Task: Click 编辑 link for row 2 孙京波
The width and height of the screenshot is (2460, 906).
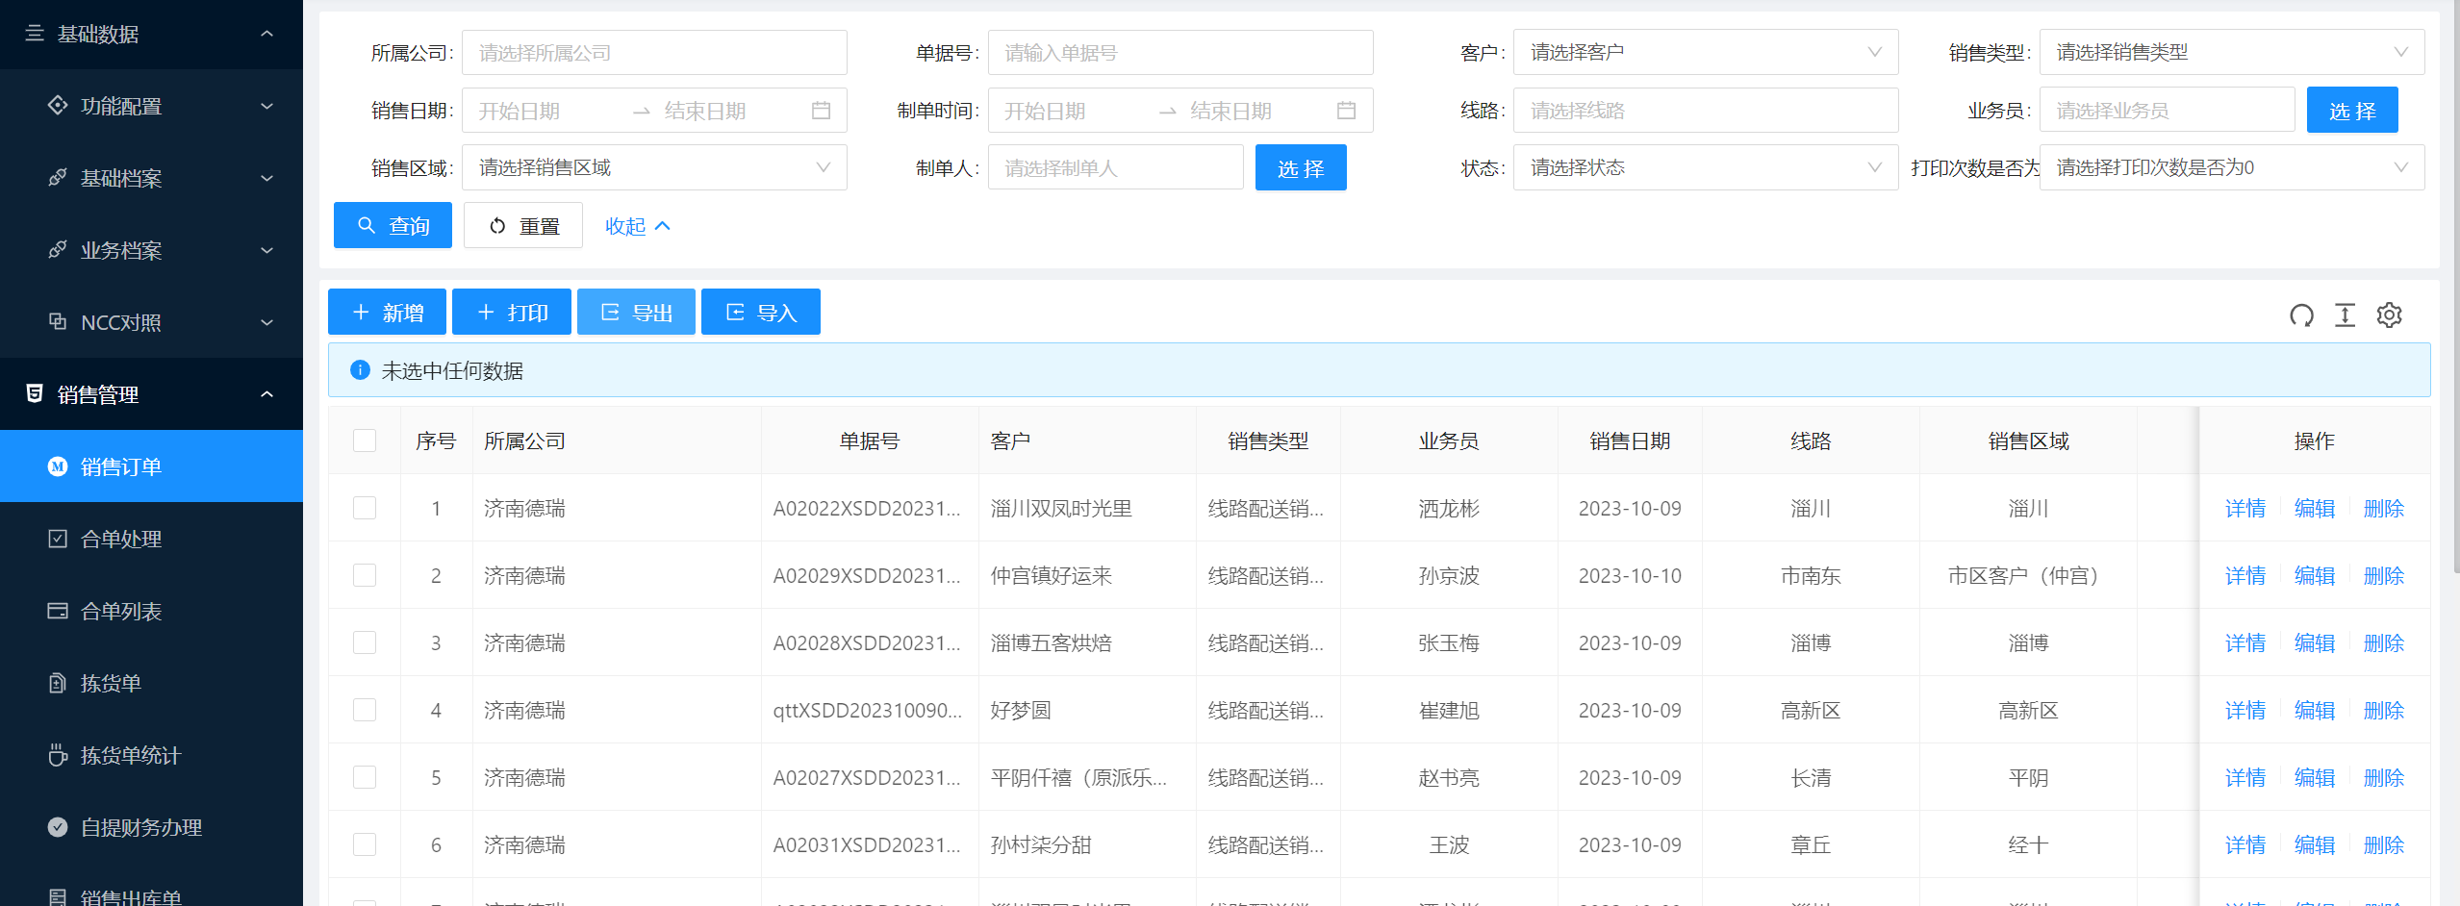Action: point(2315,575)
